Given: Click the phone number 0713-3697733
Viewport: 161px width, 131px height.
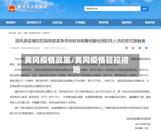Looking at the screenshot, I should pos(50,97).
